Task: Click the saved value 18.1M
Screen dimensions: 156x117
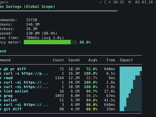Action: [74, 69]
